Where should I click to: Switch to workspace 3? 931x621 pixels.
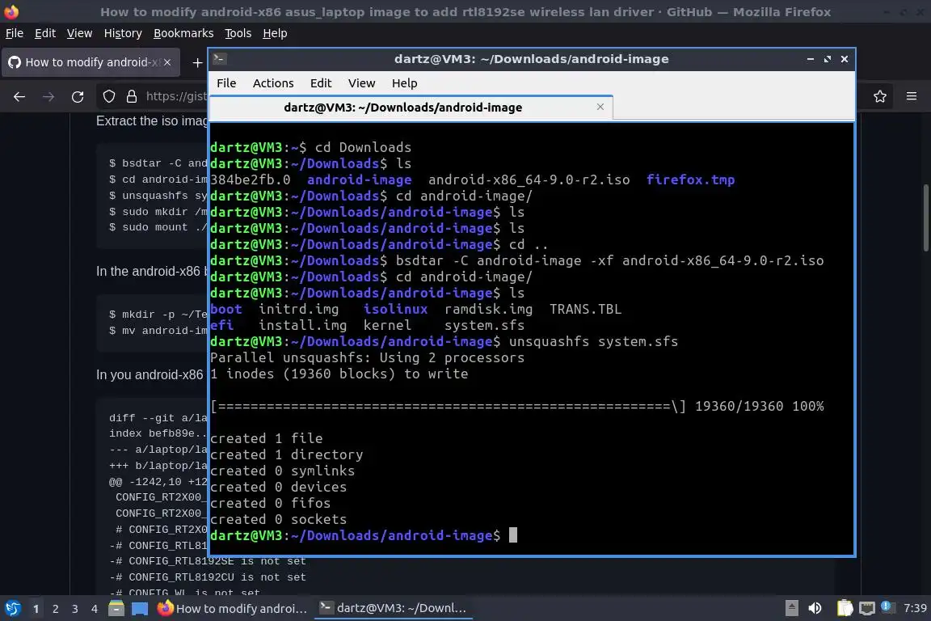pyautogui.click(x=75, y=609)
